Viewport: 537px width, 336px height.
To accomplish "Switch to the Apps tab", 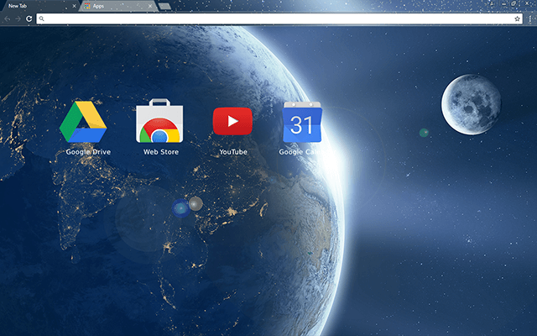I will (x=109, y=6).
